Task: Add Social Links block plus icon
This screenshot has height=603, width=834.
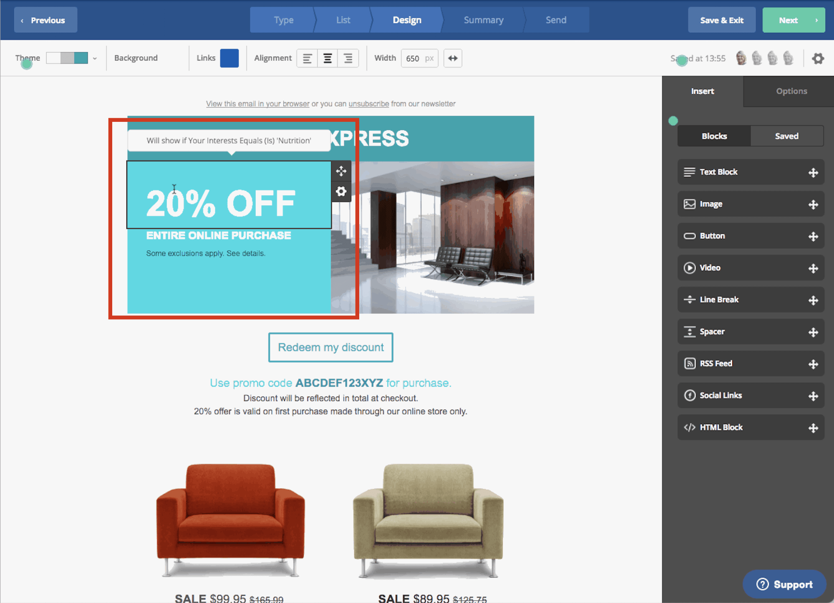Action: click(x=813, y=396)
